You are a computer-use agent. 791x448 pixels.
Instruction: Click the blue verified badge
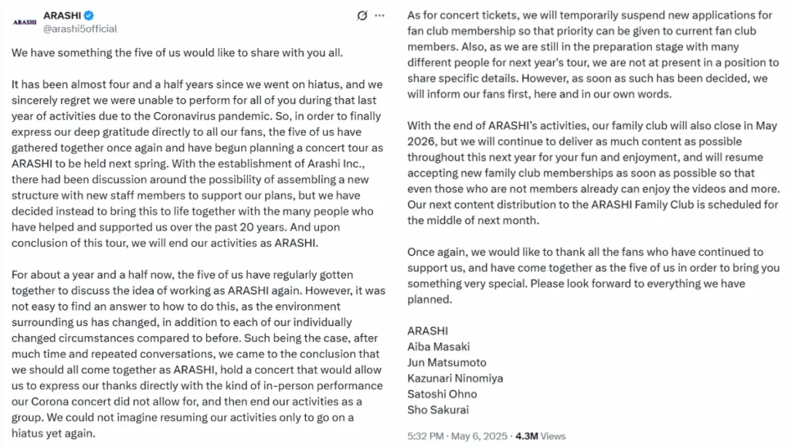90,15
